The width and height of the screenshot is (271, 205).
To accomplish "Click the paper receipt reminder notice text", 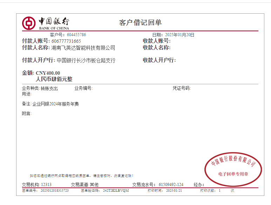I will tap(82, 176).
